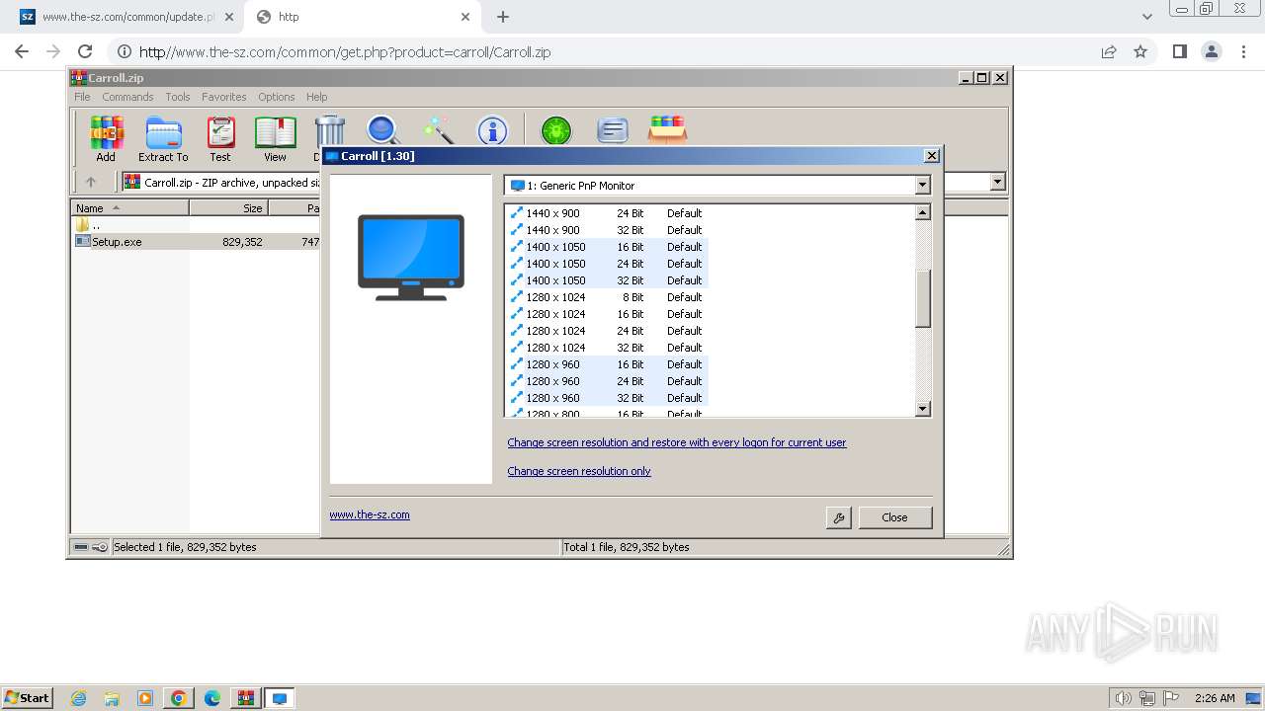This screenshot has width=1265, height=711.
Task: Launch the Wizard wand icon in WinRAR
Action: (438, 129)
